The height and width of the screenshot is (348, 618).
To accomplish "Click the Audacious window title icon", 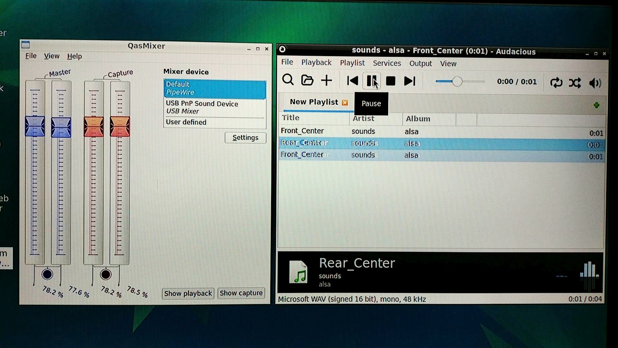I will [x=282, y=49].
